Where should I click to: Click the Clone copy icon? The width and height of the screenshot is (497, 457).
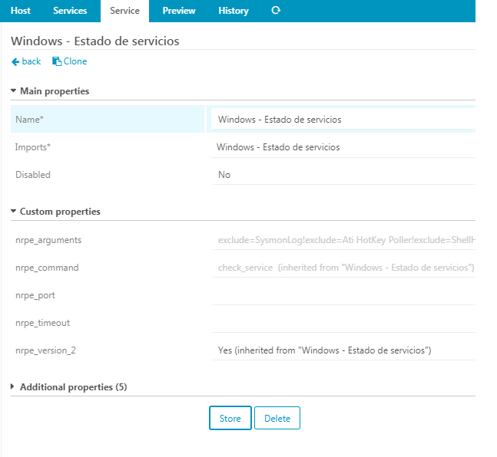(x=57, y=61)
